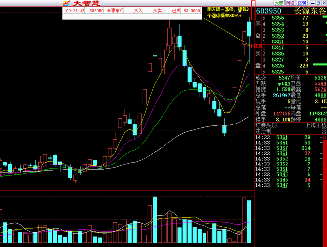Click sell level 3 price 5353

[278, 30]
